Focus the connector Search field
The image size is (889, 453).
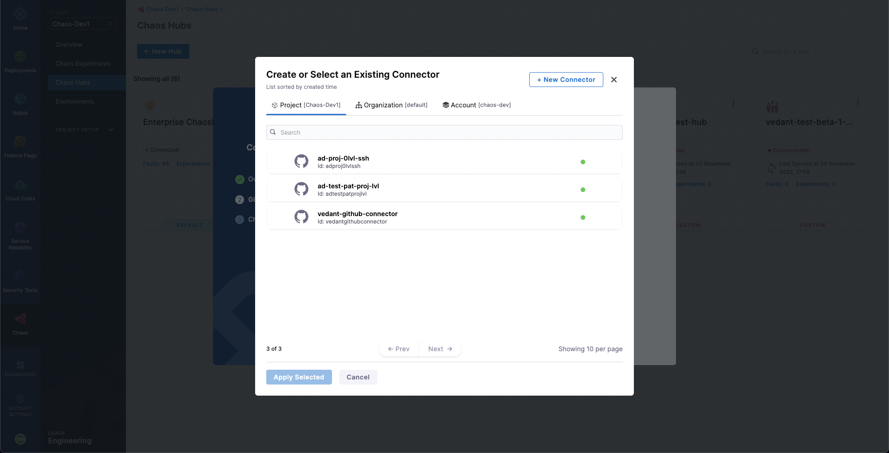point(444,132)
